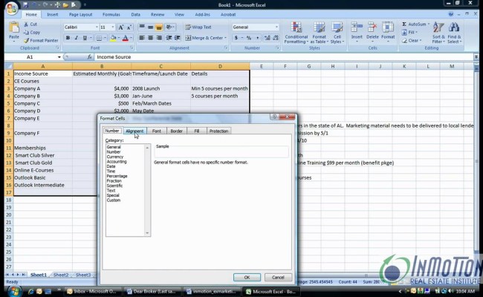
Task: Open the Protection tab in Format Cells
Action: pyautogui.click(x=218, y=131)
